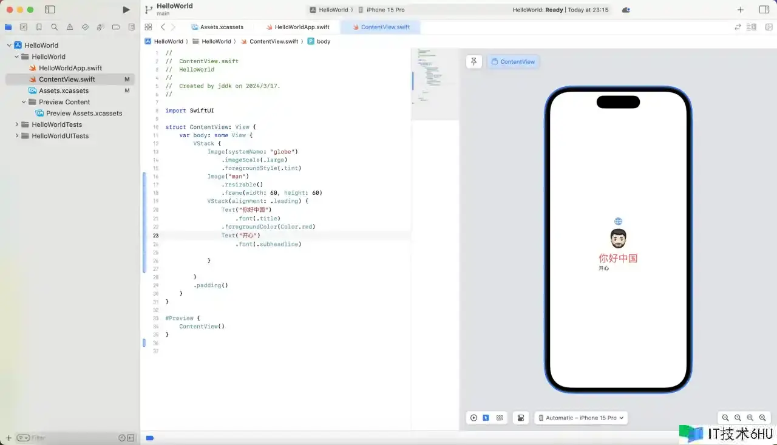Expand the HelloWorldUITests group

[17, 136]
